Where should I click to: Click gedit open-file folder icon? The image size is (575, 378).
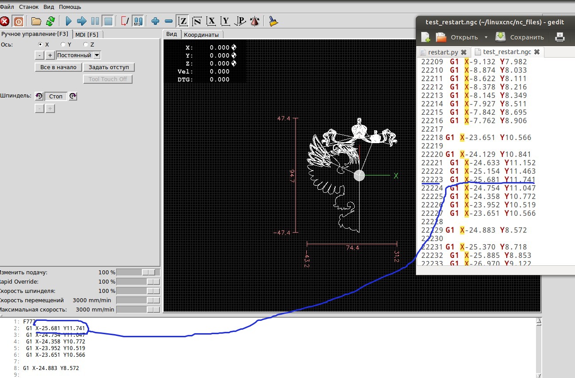pos(441,37)
